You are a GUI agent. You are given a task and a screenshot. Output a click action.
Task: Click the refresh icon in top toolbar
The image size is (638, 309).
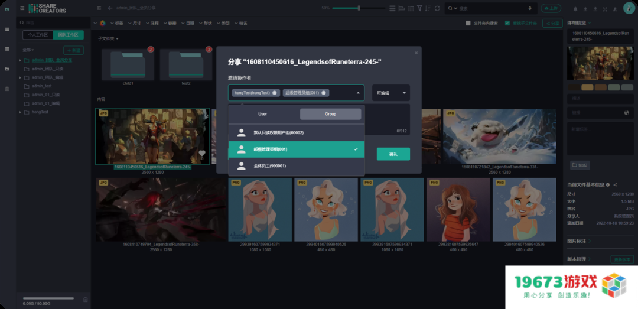coord(437,8)
